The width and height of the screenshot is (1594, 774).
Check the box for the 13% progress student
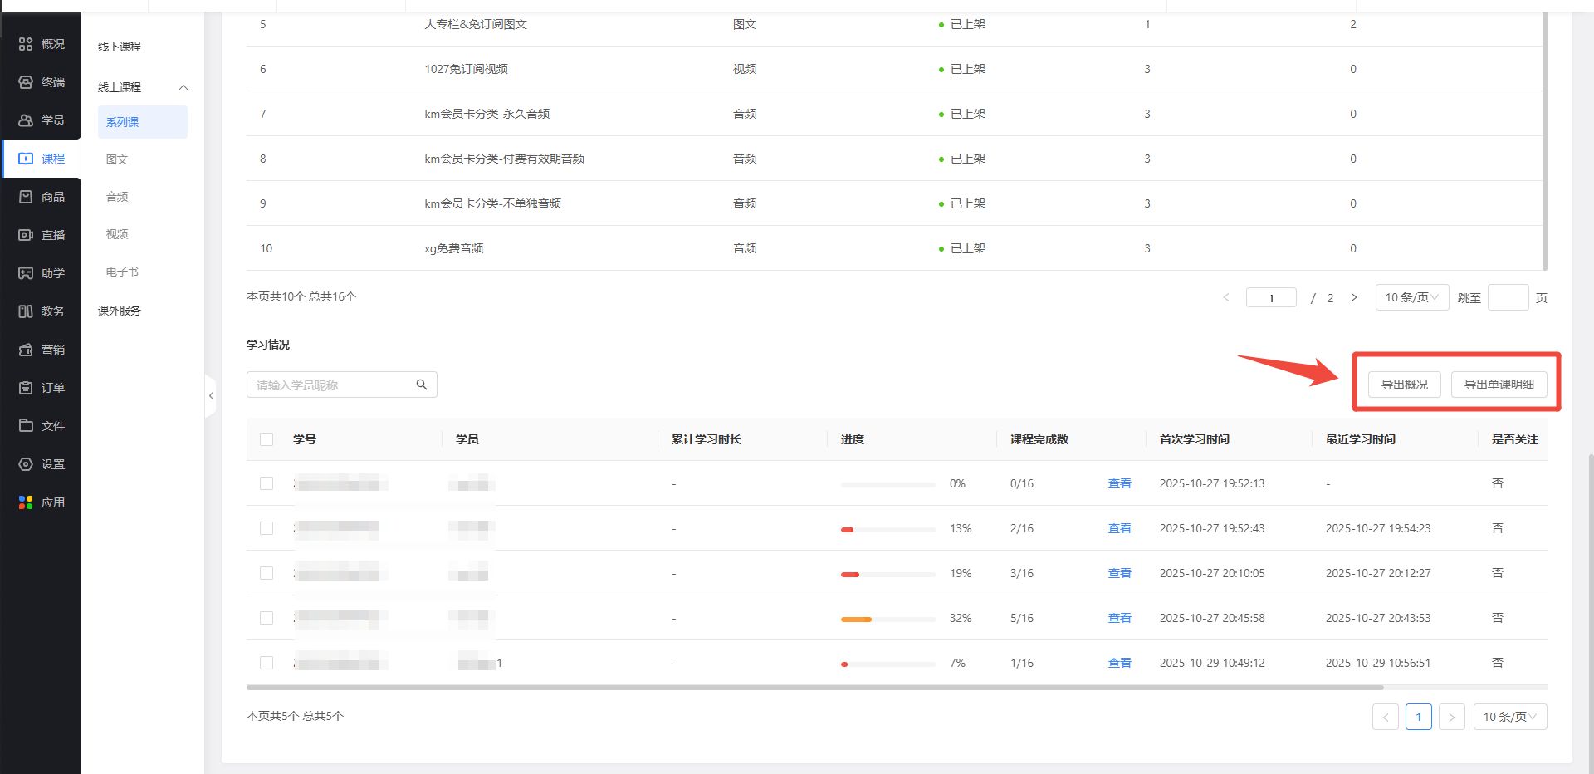(266, 528)
